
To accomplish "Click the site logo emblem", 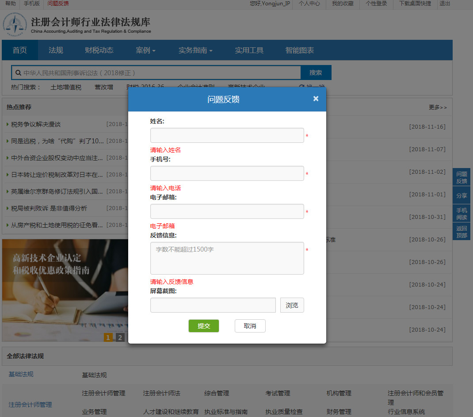I will click(15, 25).
